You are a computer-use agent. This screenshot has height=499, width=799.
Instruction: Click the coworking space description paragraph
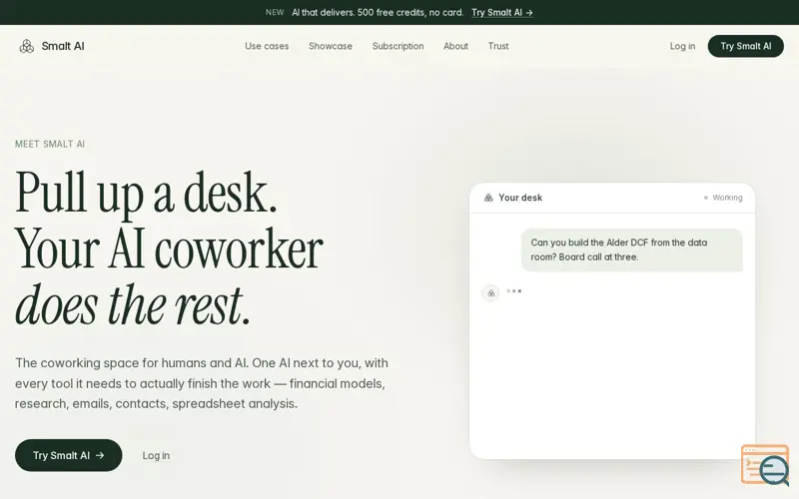click(x=202, y=383)
